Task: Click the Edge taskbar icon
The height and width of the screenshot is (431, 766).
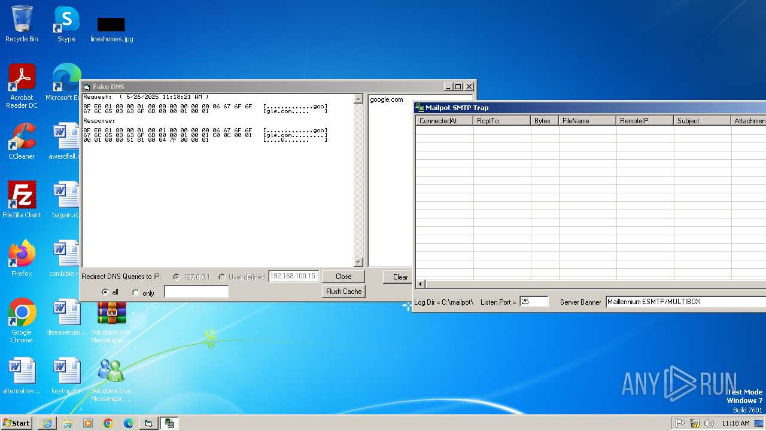Action: tap(129, 423)
